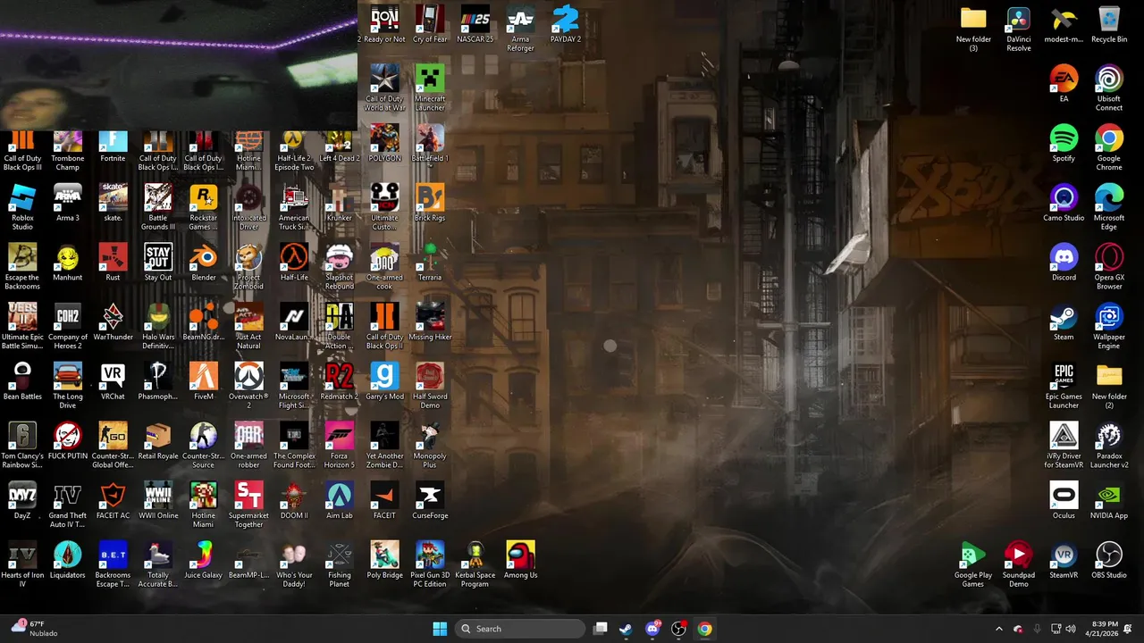Select the Hearts of Iron IV icon
Viewport: 1144px width, 643px height.
pyautogui.click(x=22, y=564)
